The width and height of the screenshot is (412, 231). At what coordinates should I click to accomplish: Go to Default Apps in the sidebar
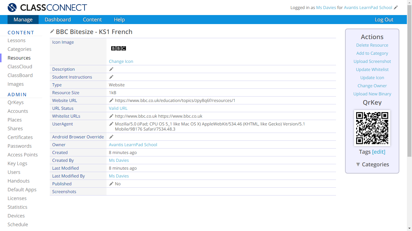22,190
